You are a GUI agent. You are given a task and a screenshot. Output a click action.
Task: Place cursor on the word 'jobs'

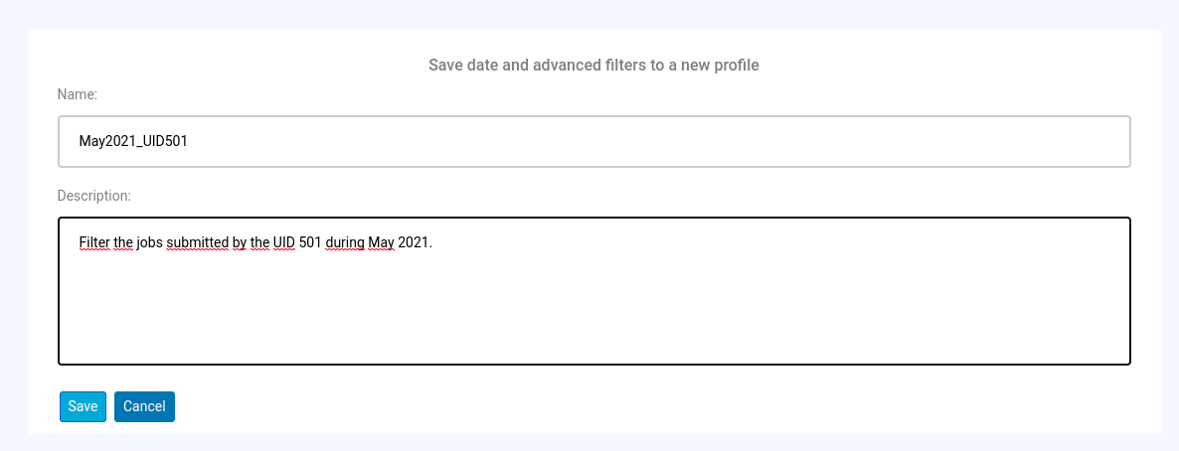(x=150, y=242)
